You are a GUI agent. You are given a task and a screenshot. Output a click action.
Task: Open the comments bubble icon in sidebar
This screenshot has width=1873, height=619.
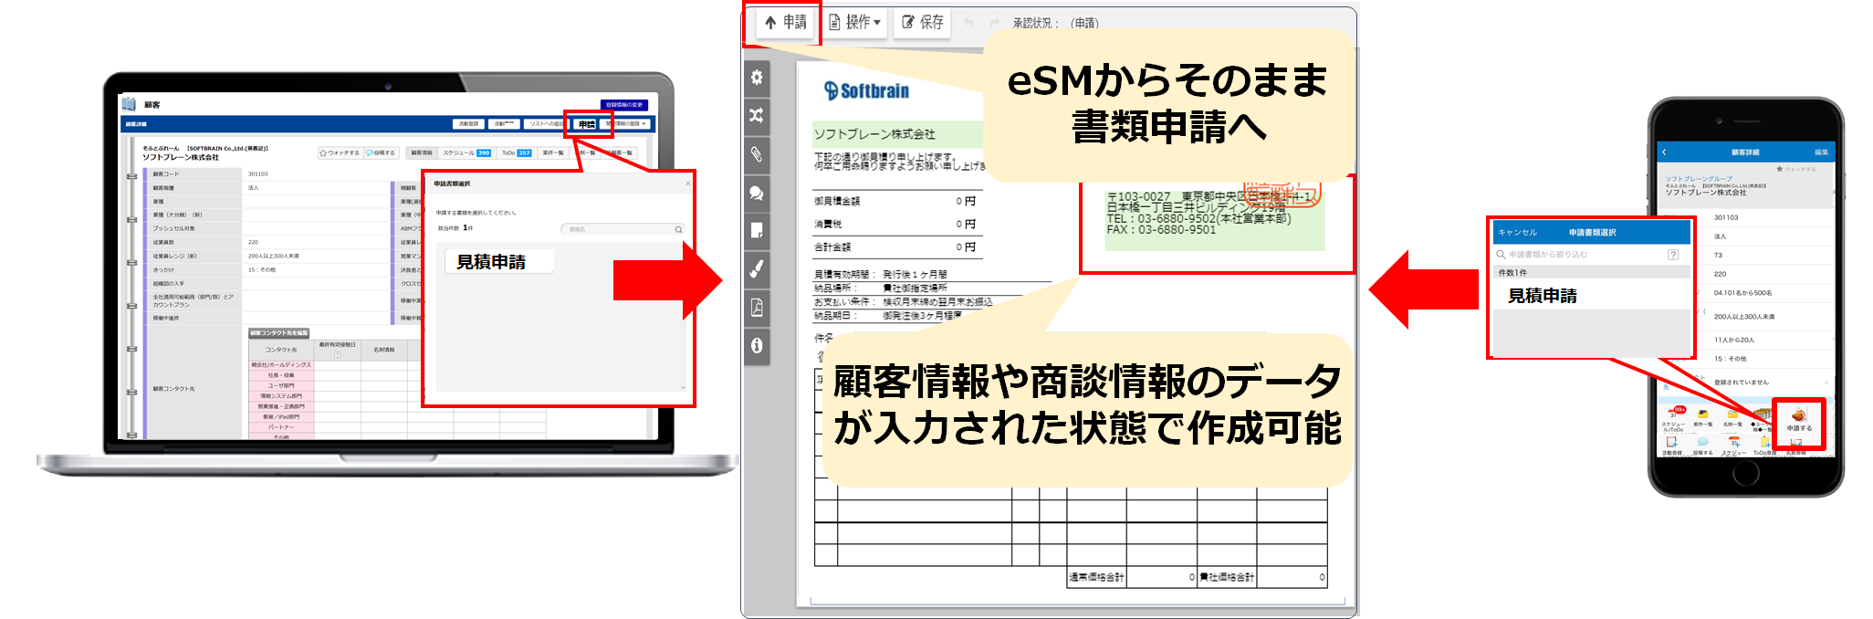[x=757, y=193]
